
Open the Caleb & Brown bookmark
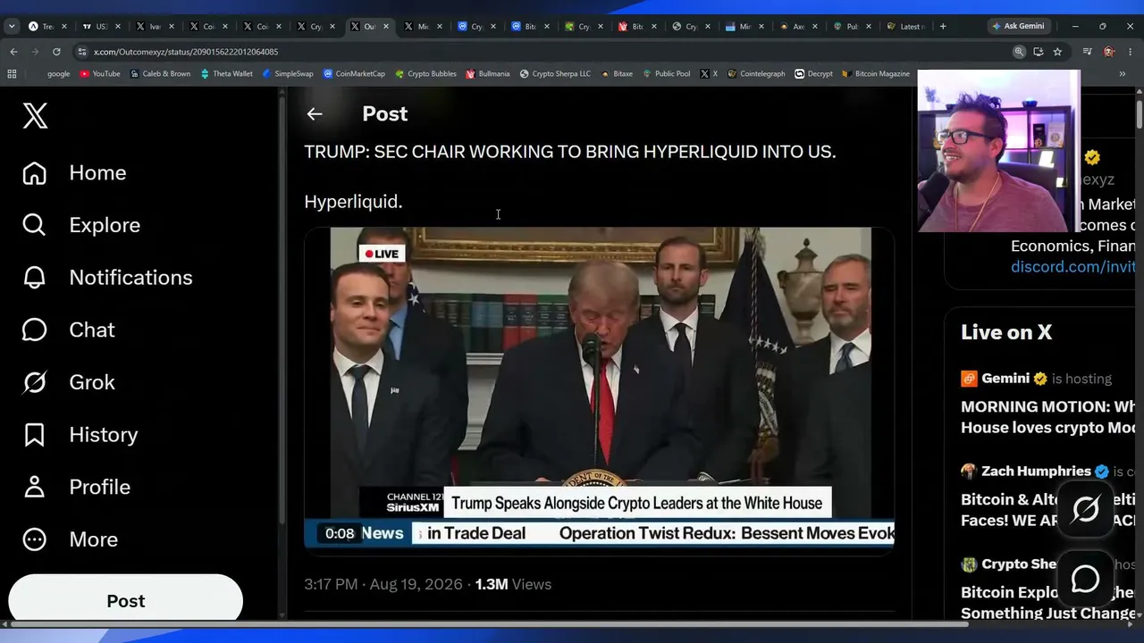coord(160,74)
